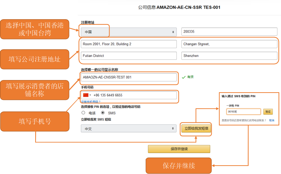Open the 中文 SMS language dropdown
The width and height of the screenshot is (281, 174).
coord(129,129)
